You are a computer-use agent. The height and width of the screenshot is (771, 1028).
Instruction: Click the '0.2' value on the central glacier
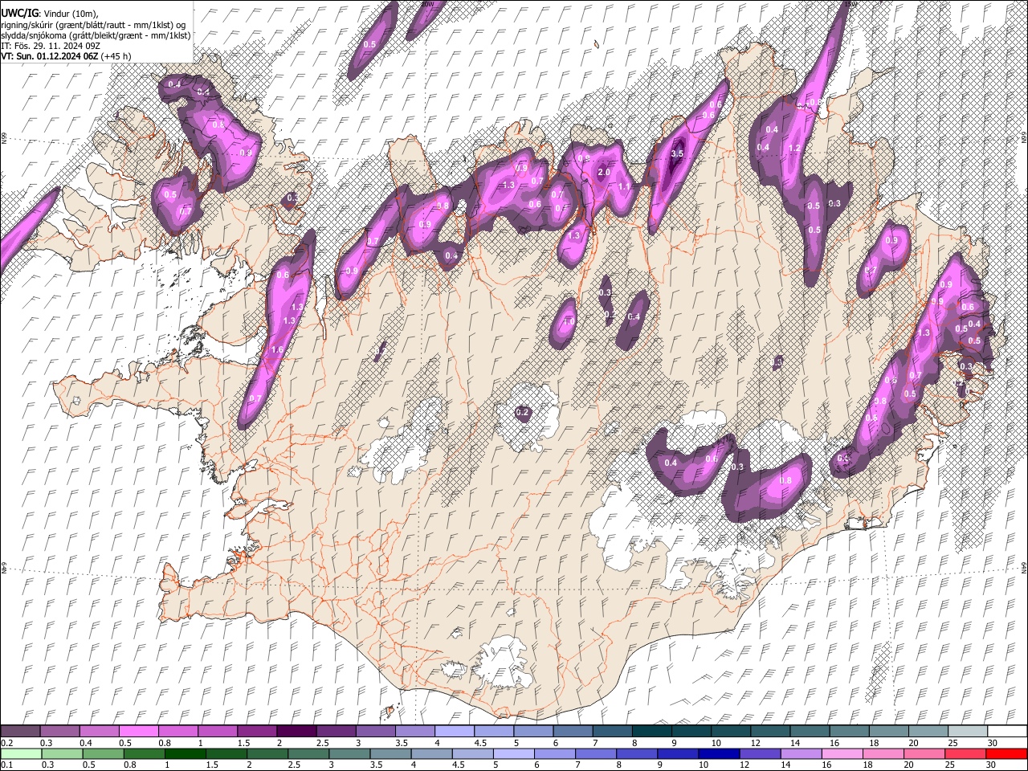(x=523, y=413)
